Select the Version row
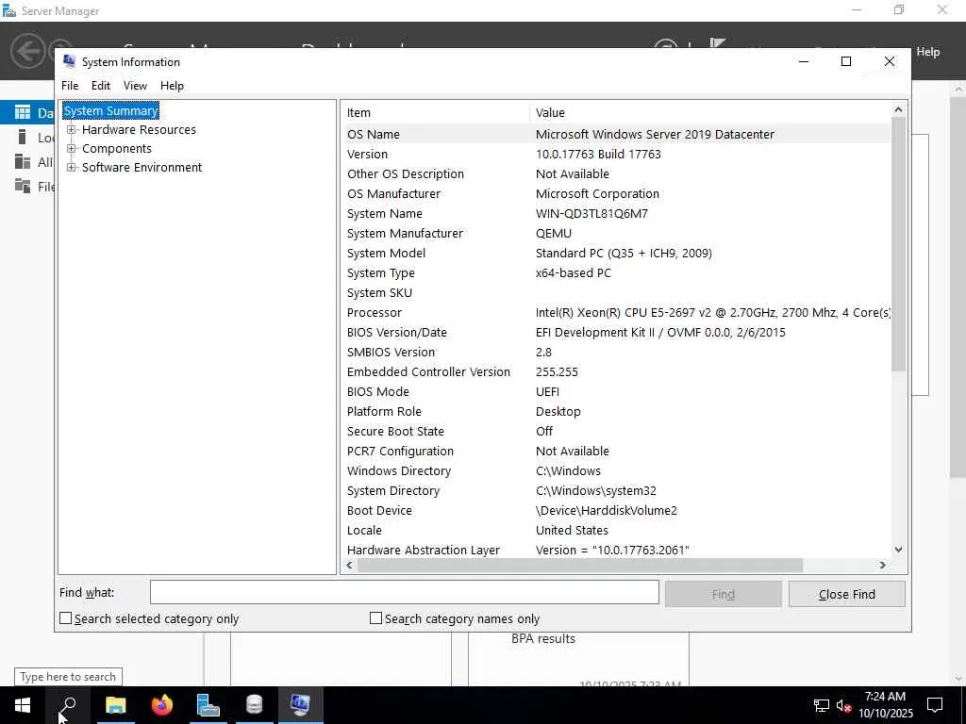This screenshot has height=724, width=966. tap(617, 154)
